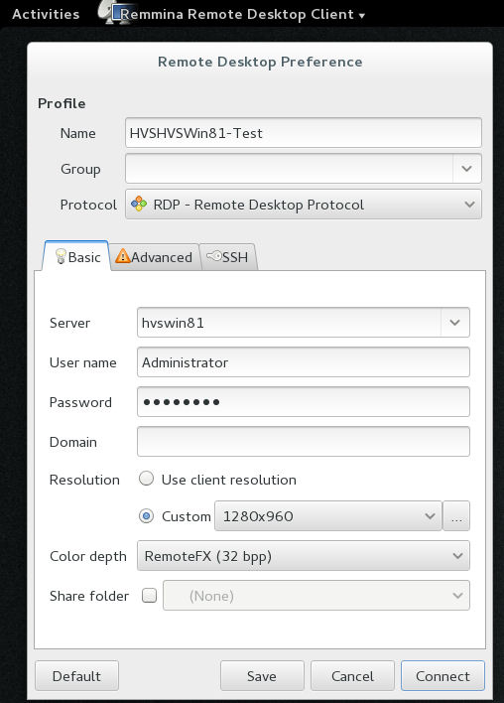Image resolution: width=504 pixels, height=703 pixels.
Task: Click the Connect button
Action: click(442, 675)
